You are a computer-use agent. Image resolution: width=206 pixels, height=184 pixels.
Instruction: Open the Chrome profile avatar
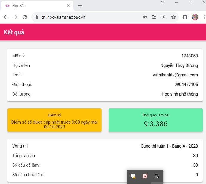click(195, 17)
